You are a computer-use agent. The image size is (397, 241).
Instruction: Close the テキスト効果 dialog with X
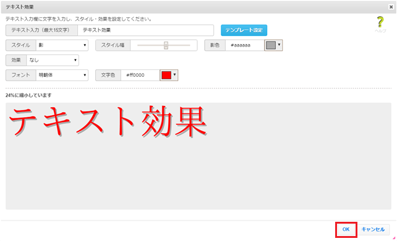click(391, 7)
